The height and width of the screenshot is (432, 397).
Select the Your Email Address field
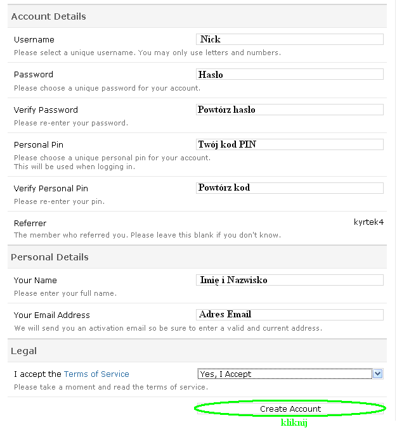(290, 315)
